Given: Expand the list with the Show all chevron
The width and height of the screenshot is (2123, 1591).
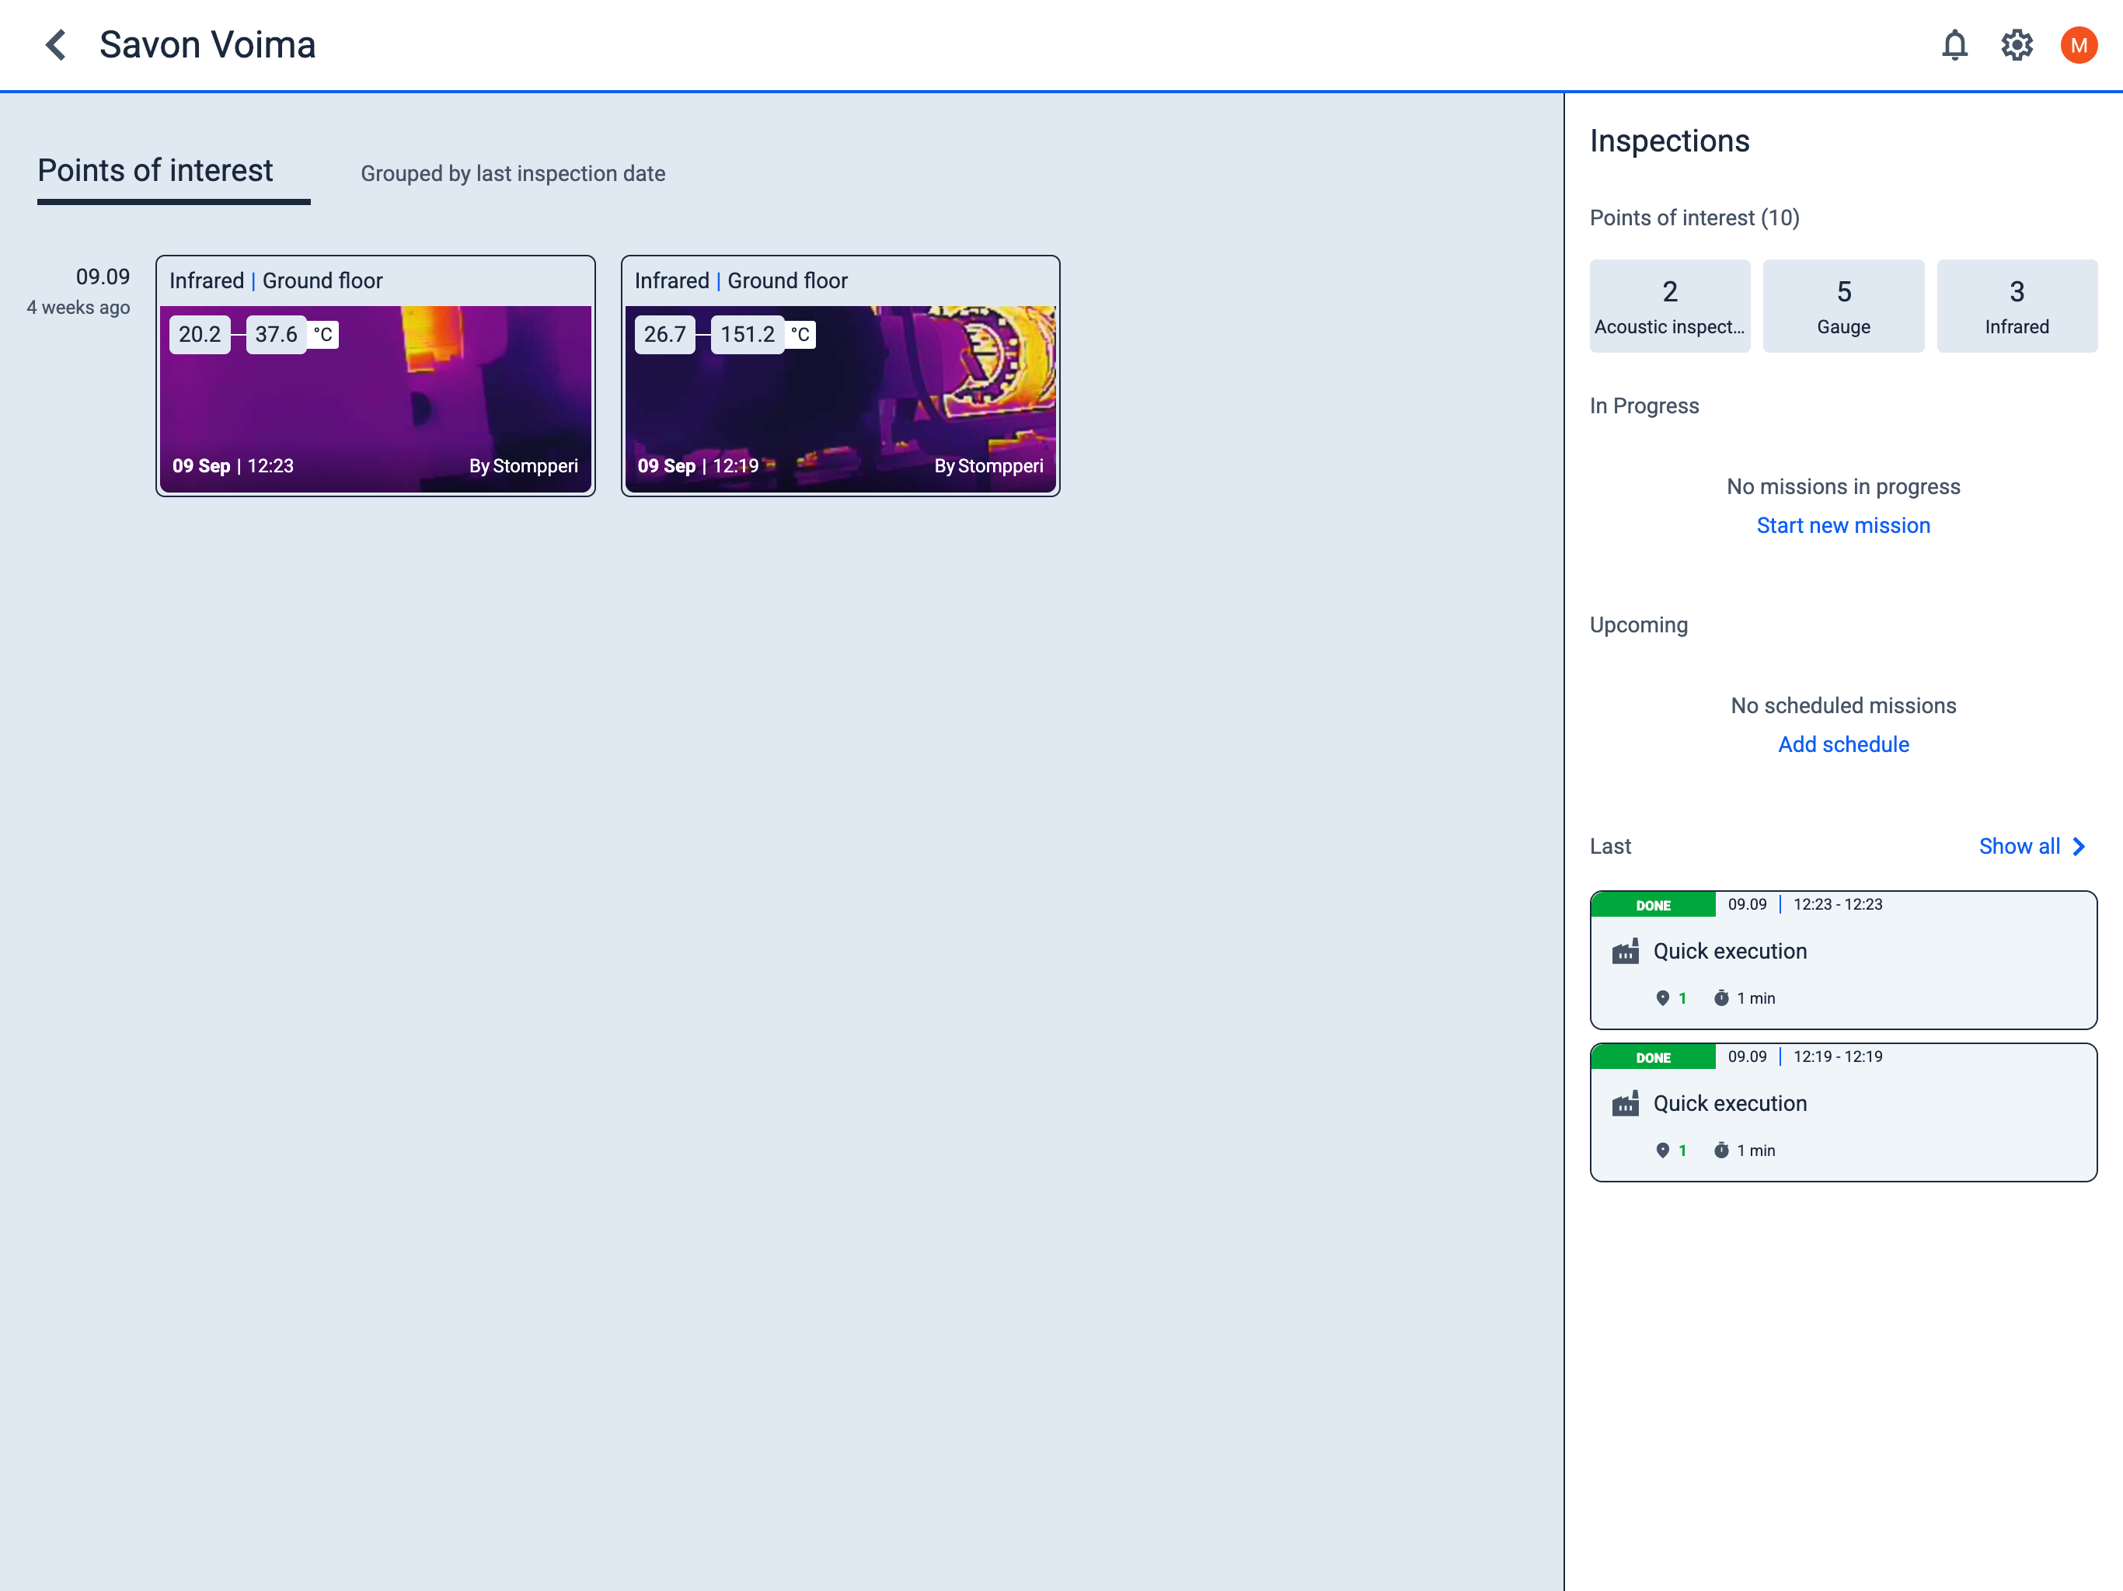Looking at the screenshot, I should click(x=2079, y=846).
